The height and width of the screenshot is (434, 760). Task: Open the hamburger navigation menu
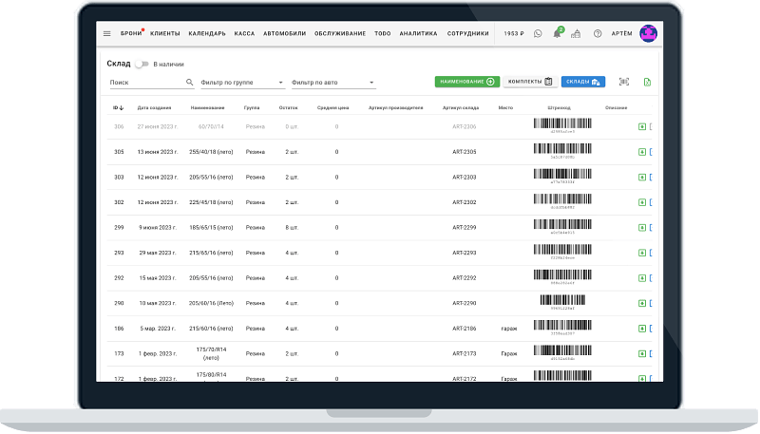[107, 33]
